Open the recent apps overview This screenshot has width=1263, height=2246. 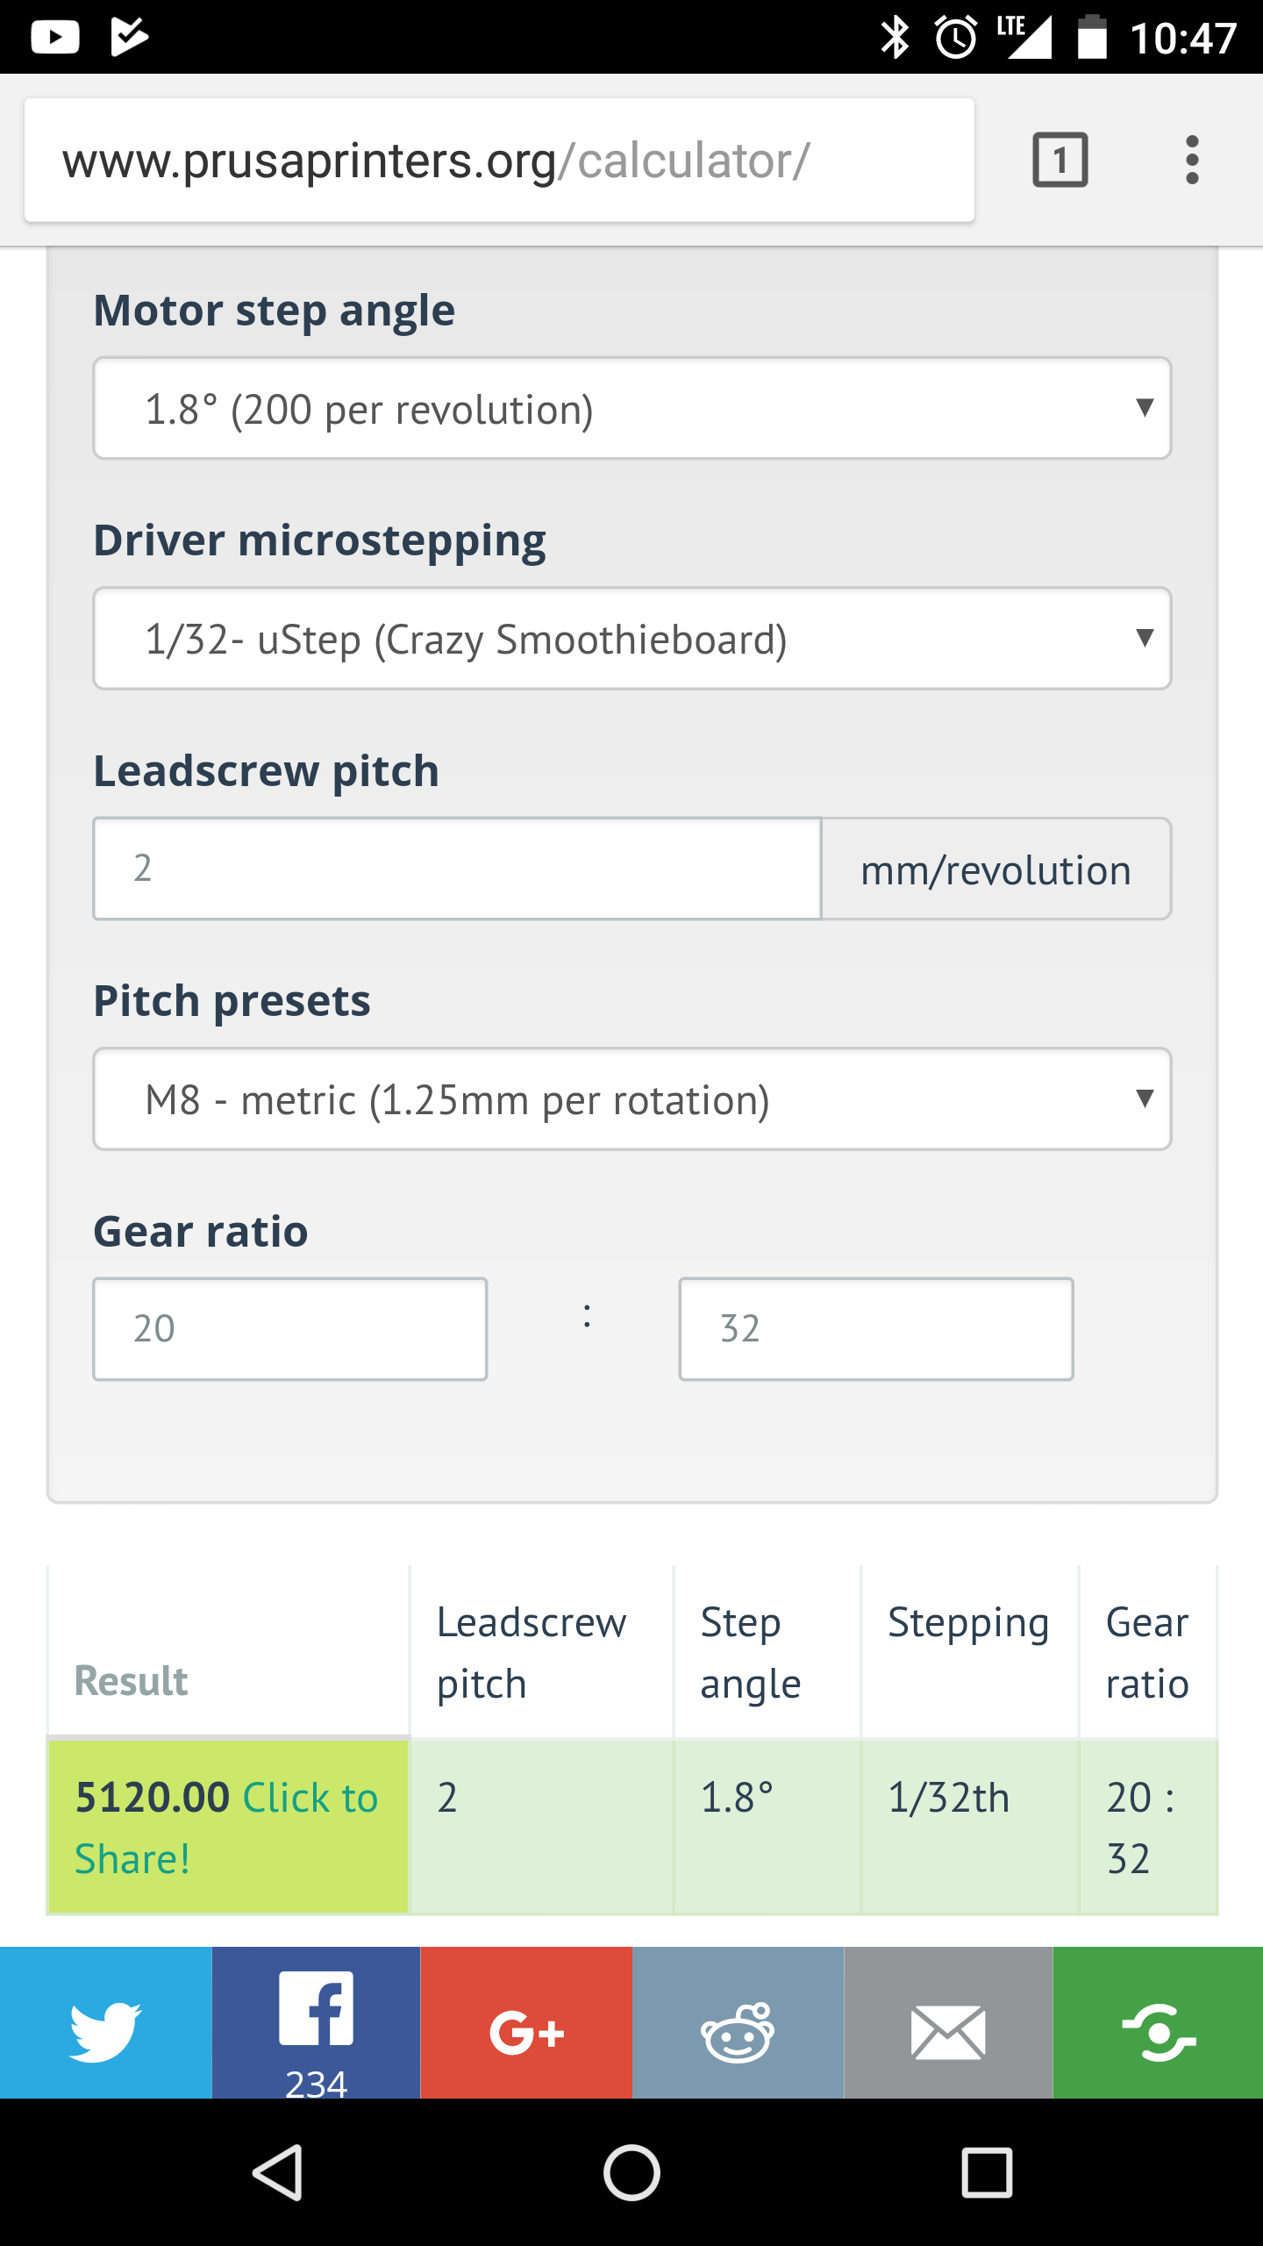987,2172
